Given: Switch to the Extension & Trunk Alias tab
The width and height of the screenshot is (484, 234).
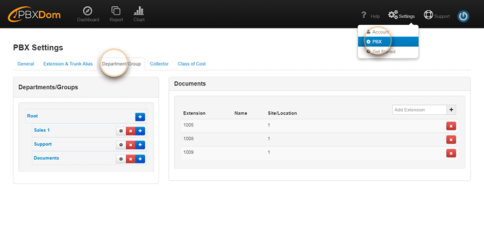Looking at the screenshot, I should tap(68, 64).
